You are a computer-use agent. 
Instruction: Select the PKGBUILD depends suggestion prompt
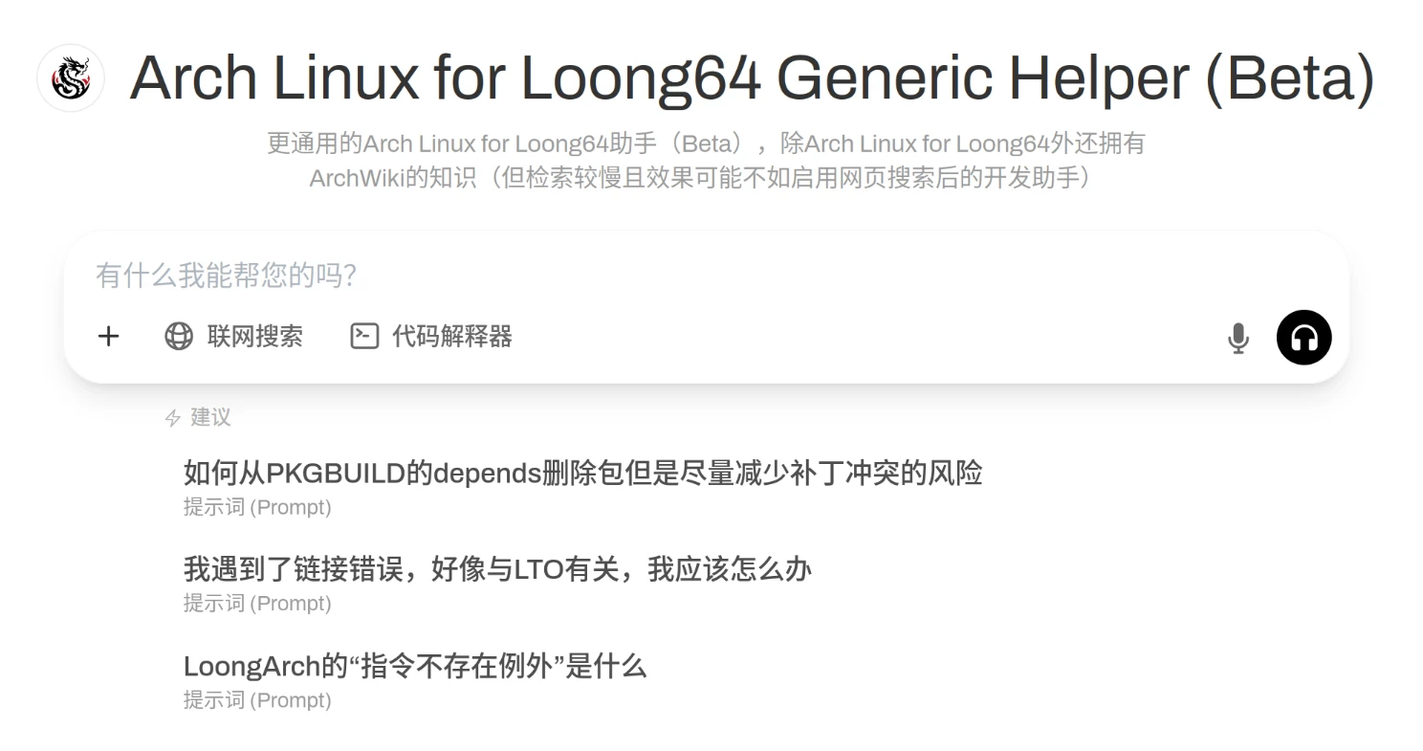583,488
